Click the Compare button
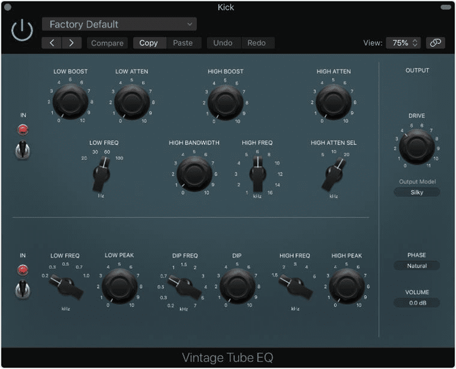This screenshot has width=456, height=369. (107, 43)
